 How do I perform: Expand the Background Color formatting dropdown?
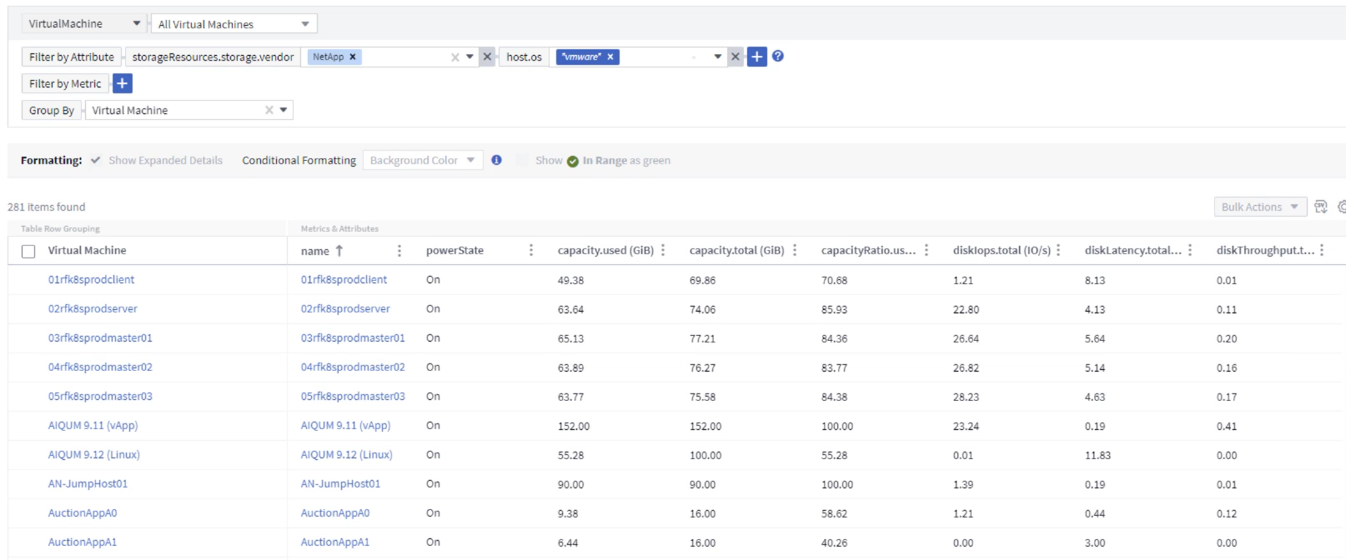(x=422, y=160)
